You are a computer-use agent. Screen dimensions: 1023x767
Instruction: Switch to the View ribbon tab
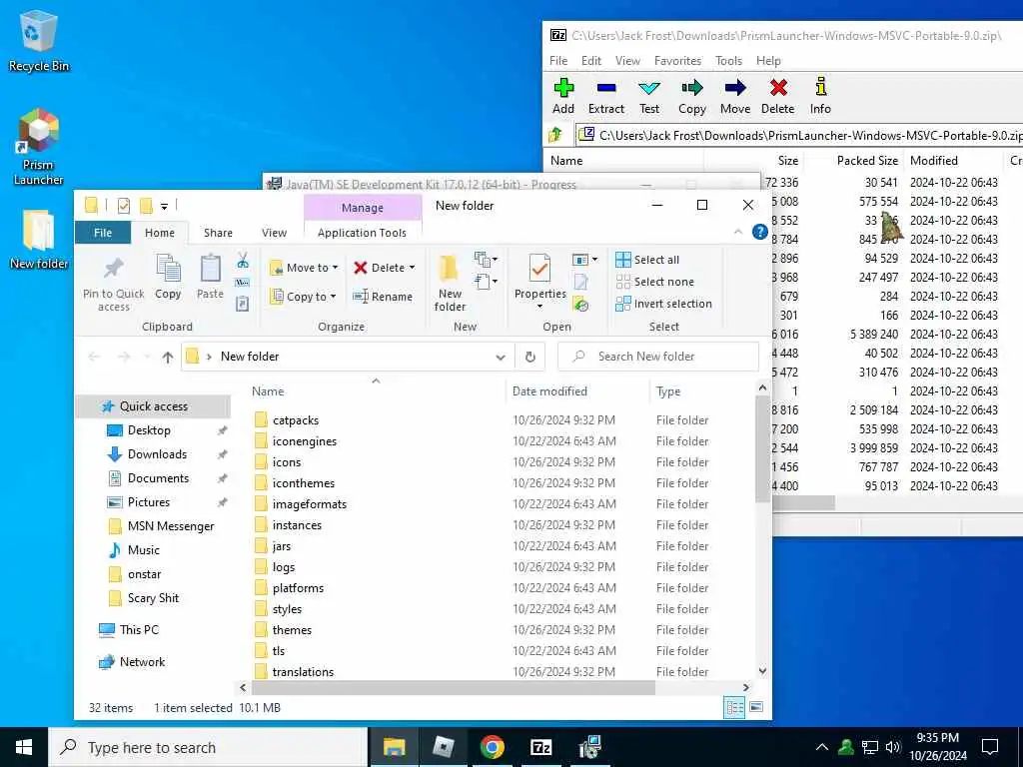point(274,233)
